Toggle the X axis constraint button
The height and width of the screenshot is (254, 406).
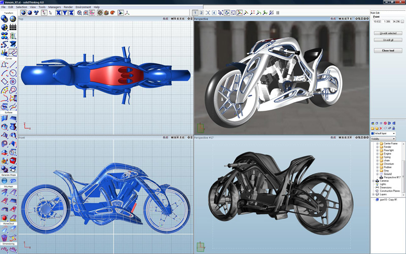tap(59, 13)
